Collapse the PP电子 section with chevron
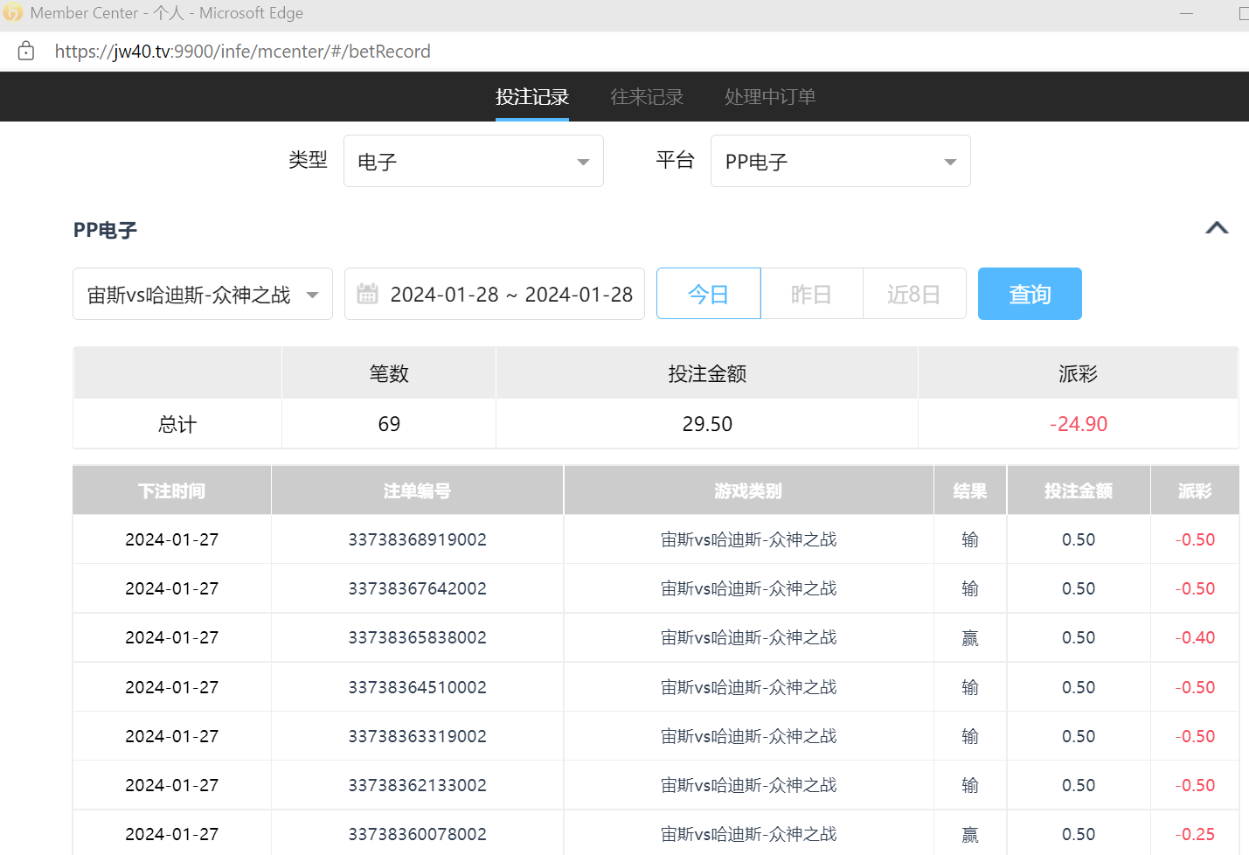Screen dimensions: 1249x855 (x=1216, y=228)
